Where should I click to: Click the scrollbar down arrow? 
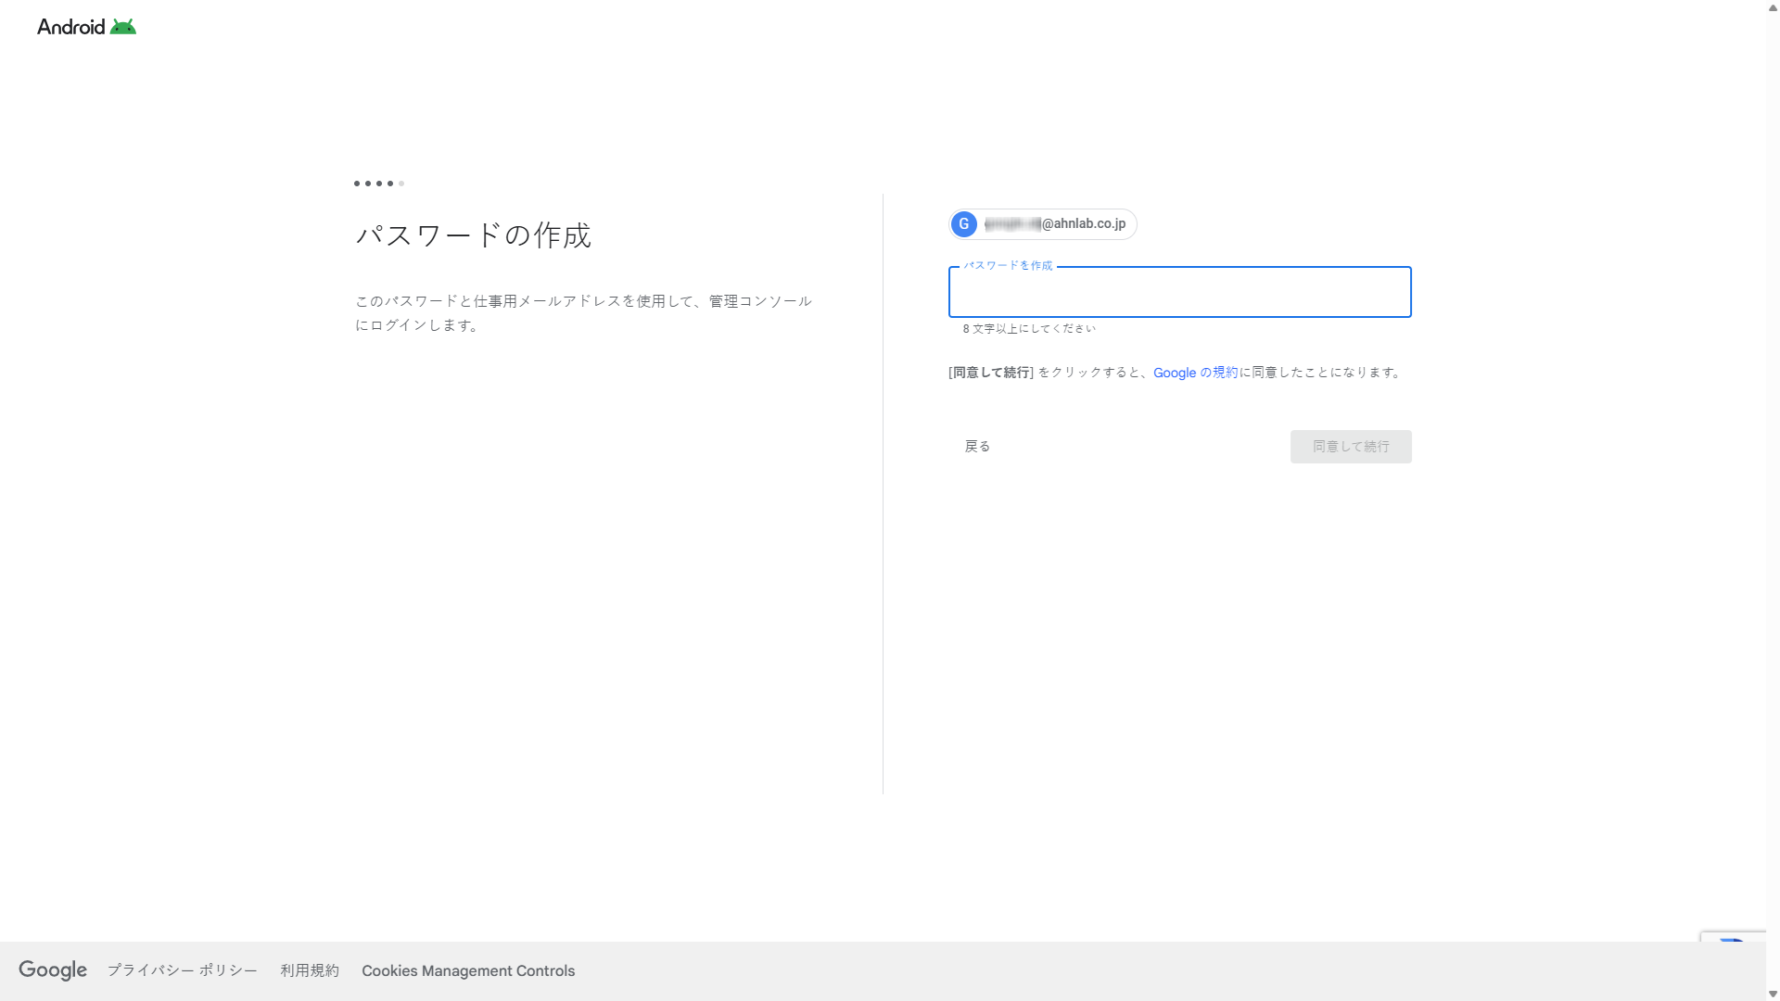coord(1773,994)
